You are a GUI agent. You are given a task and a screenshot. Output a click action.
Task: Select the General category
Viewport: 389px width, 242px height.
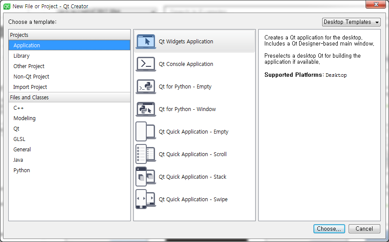point(69,150)
